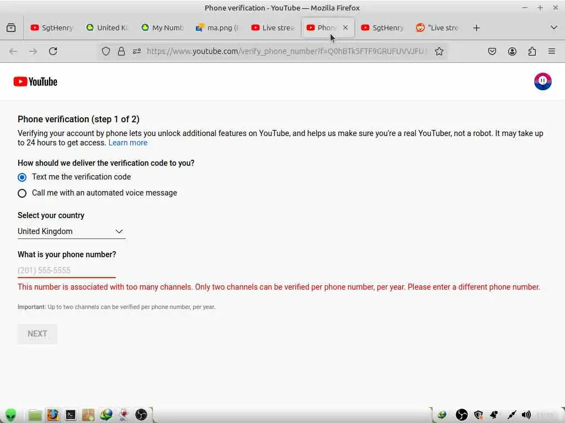Viewport: 565px width, 423px height.
Task: Click the Learn more link
Action: pos(128,143)
